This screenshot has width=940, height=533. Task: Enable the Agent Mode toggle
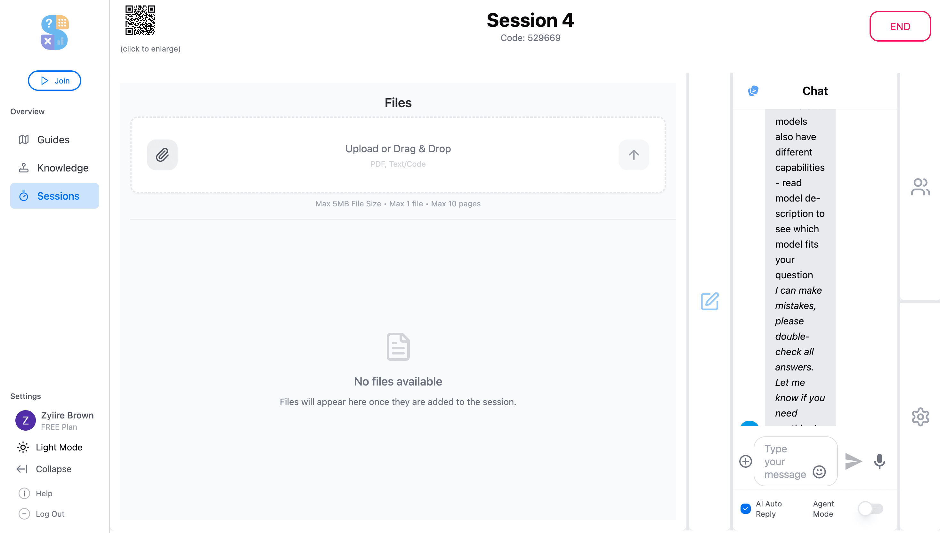click(871, 508)
